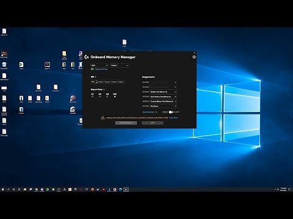Click info icon next to Report Rate heading
Screen dimensions: 293x219
coord(104,89)
